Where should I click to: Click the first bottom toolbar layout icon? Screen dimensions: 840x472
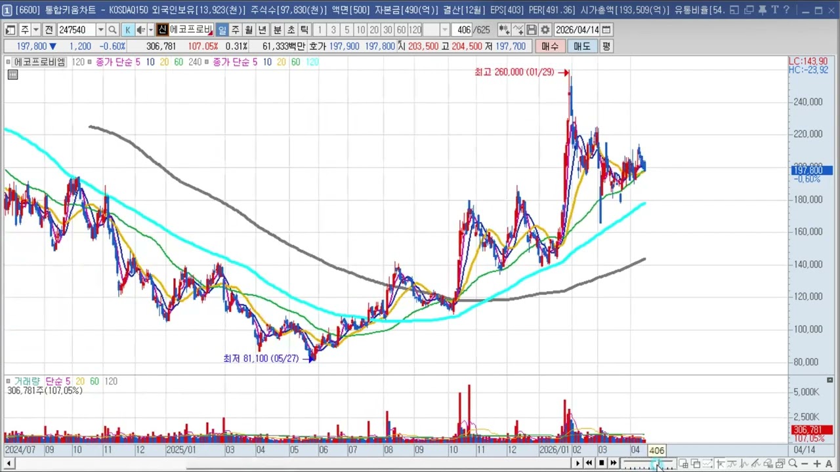click(684, 463)
